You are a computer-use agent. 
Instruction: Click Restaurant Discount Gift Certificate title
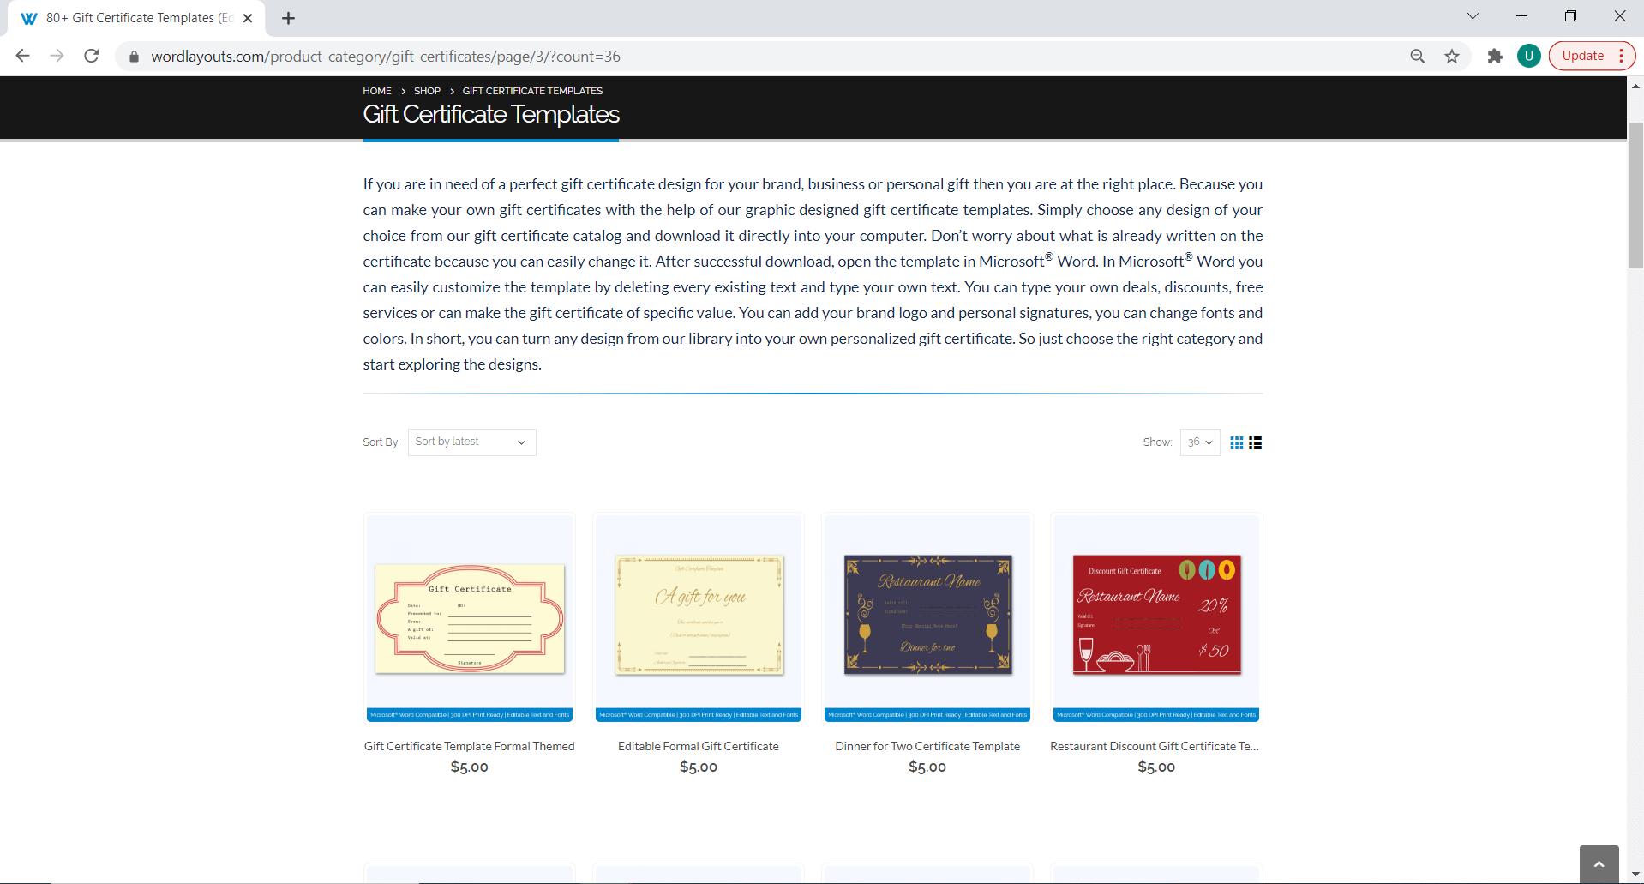click(x=1155, y=746)
